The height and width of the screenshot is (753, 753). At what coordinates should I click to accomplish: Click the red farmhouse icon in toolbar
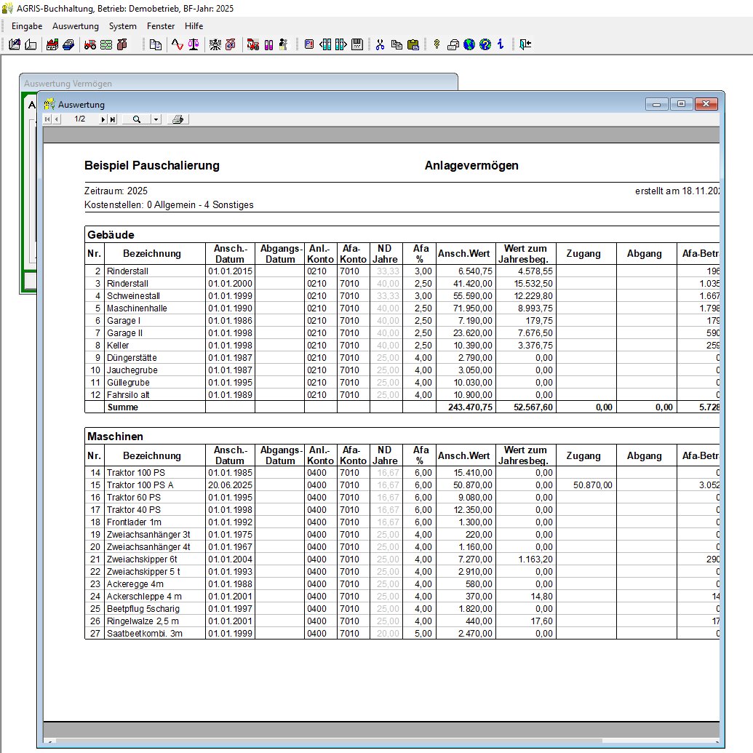coord(52,44)
